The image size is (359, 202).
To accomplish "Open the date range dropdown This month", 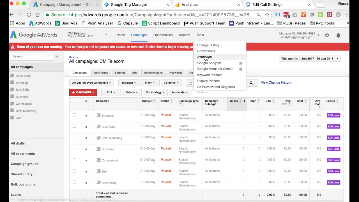I will coord(310,59).
